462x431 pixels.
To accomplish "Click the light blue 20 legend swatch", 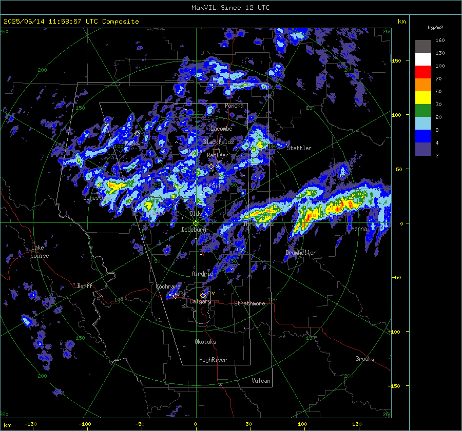I will 423,124.
